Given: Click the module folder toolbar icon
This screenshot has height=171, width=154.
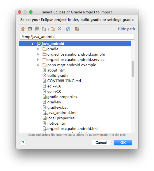Looking at the screenshot, I should click(44, 29).
